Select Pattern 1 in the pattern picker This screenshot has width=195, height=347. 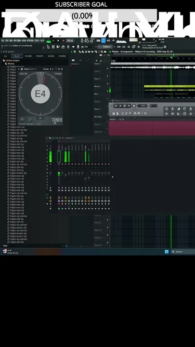[76, 64]
